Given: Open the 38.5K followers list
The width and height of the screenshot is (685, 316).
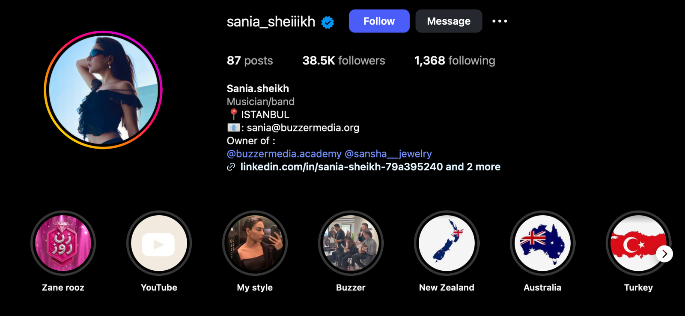Looking at the screenshot, I should 344,61.
